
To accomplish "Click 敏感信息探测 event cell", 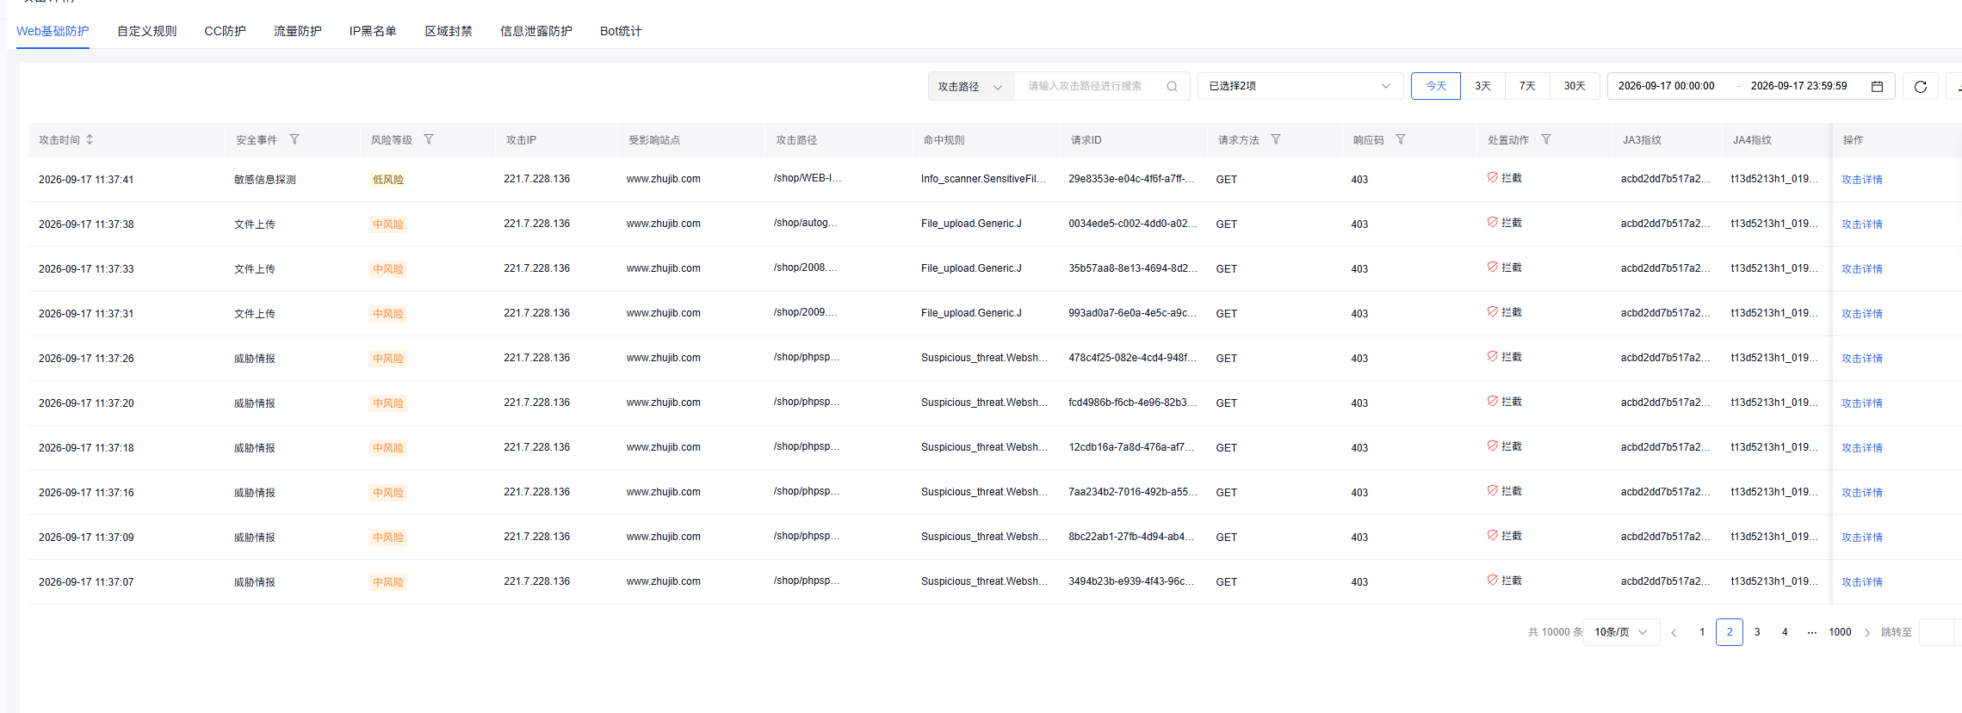I will click(x=265, y=180).
